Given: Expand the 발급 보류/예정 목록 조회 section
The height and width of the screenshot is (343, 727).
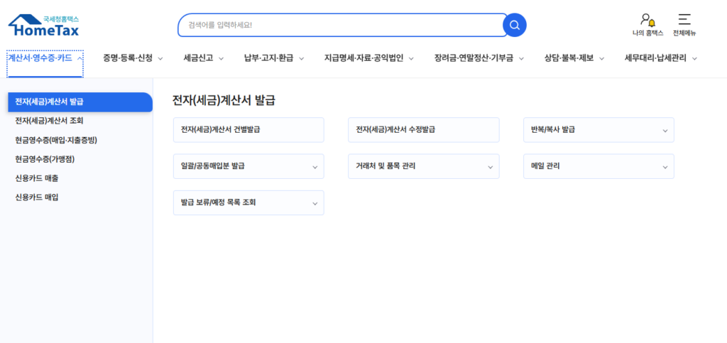Looking at the screenshot, I should 248,202.
